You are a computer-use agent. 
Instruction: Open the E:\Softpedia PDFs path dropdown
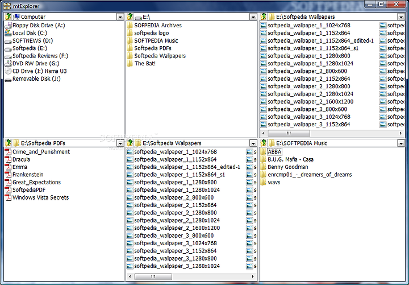120,143
